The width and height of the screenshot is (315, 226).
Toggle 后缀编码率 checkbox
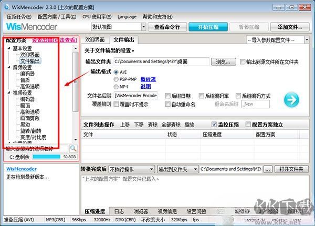(201, 96)
